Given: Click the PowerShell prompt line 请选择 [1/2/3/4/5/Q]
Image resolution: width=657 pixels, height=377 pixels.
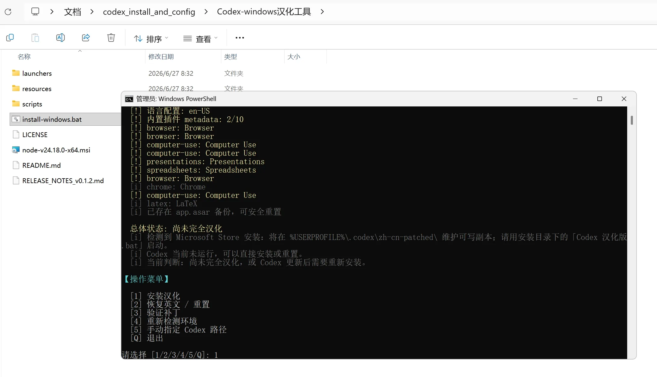Looking at the screenshot, I should pos(170,355).
